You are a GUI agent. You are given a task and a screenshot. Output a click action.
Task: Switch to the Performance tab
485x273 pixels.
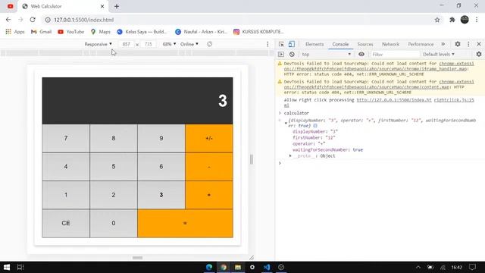click(421, 44)
